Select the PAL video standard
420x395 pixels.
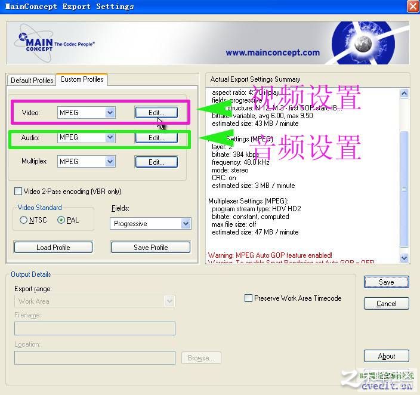61,220
